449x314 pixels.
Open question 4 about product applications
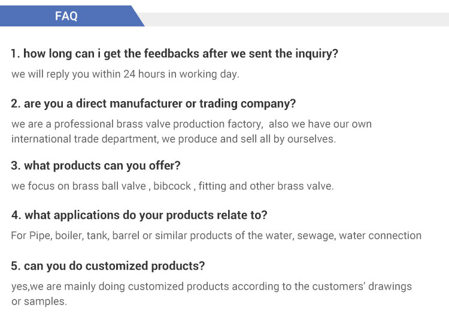[x=139, y=215]
